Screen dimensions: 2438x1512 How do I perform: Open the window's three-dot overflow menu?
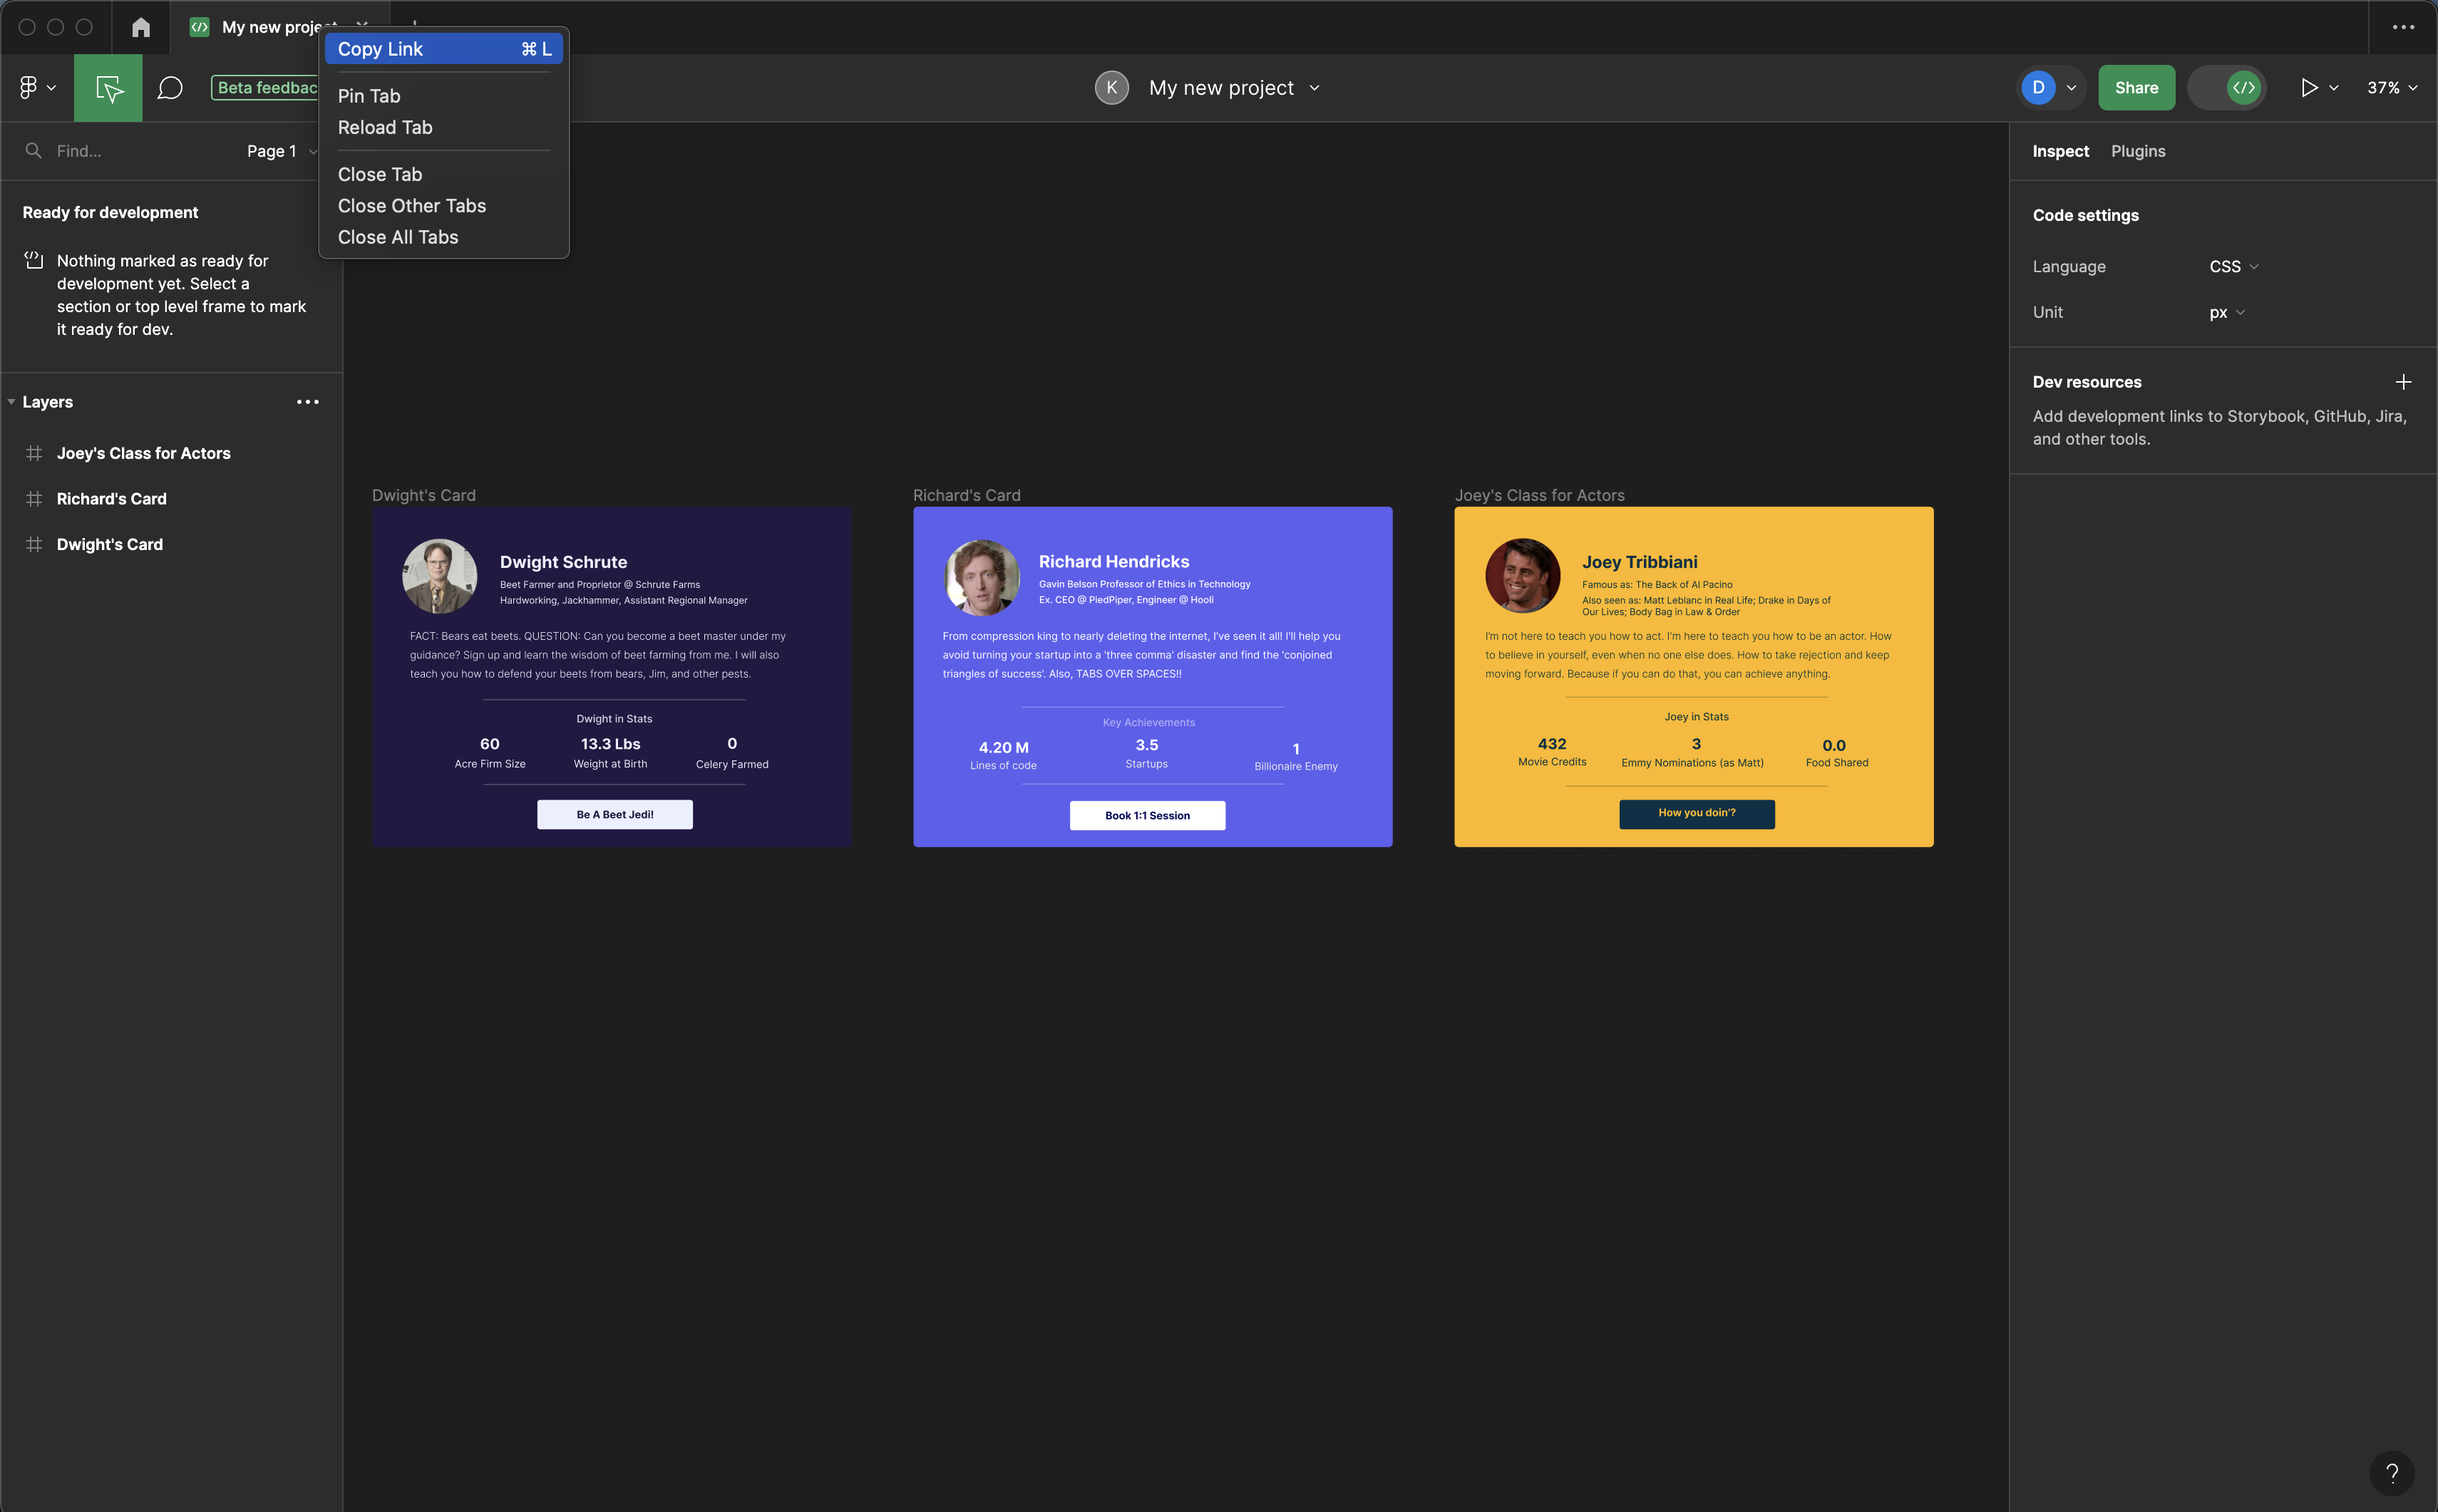(x=2403, y=27)
